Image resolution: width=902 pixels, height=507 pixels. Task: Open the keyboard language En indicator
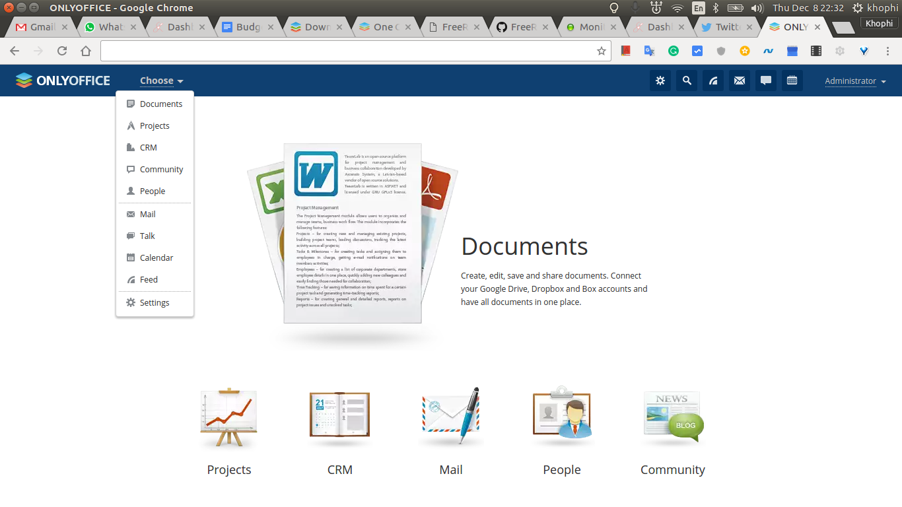pyautogui.click(x=698, y=8)
